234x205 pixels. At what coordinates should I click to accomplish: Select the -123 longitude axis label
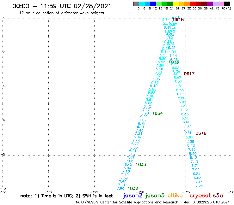(186, 192)
